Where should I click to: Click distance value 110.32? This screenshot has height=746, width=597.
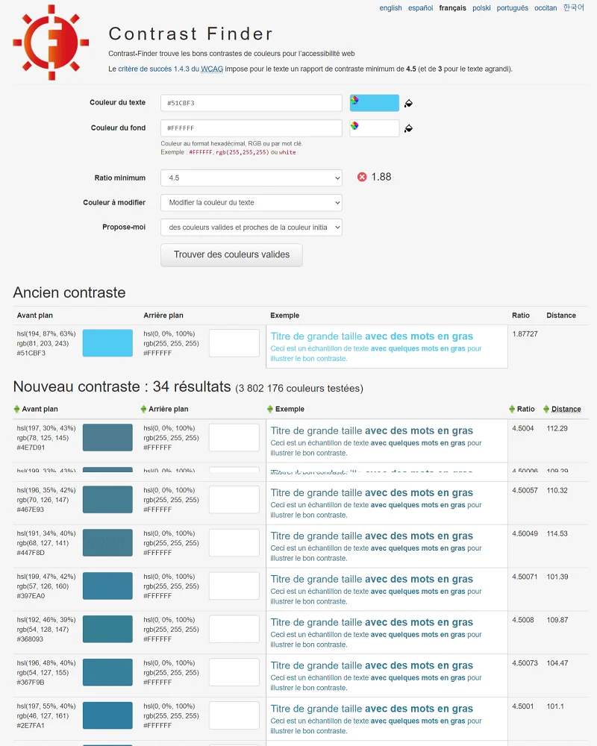557,491
